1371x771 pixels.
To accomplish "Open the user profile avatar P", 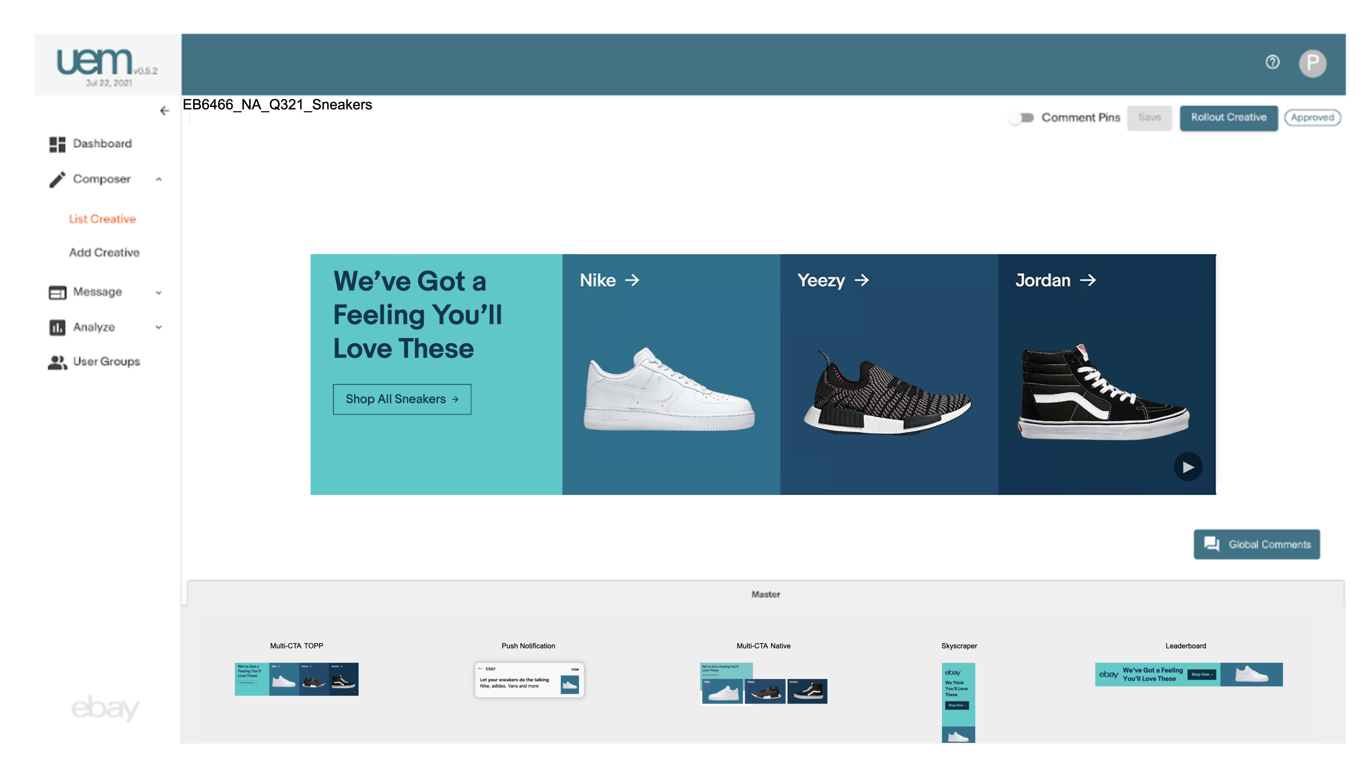I will [1312, 63].
